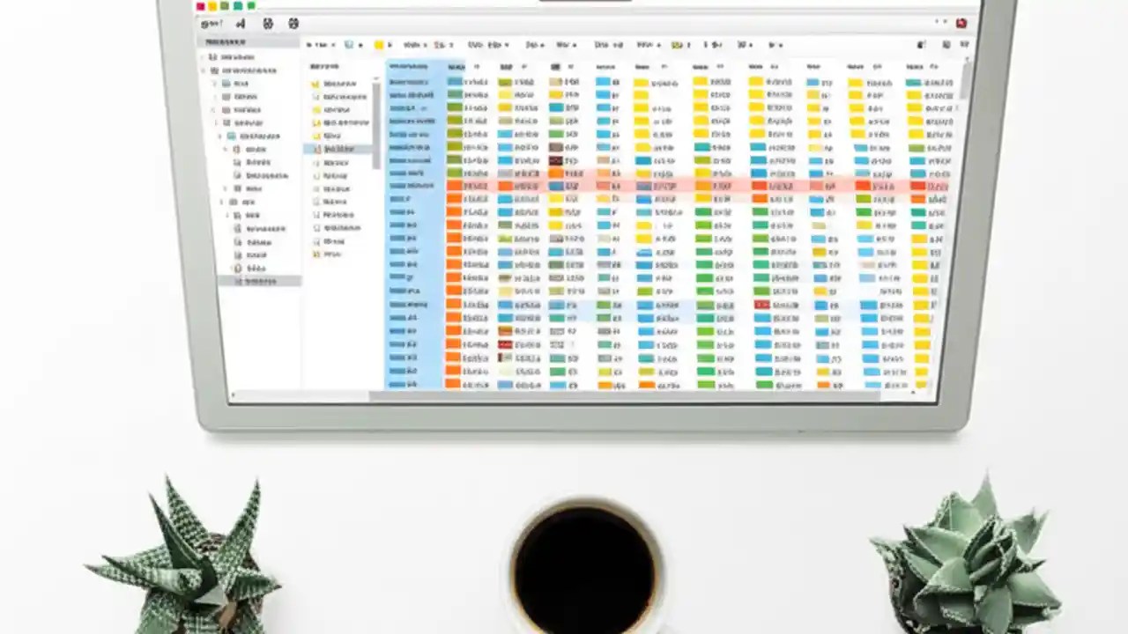
Task: Click the orange icon at the bottom of the middle list
Action: (x=317, y=254)
